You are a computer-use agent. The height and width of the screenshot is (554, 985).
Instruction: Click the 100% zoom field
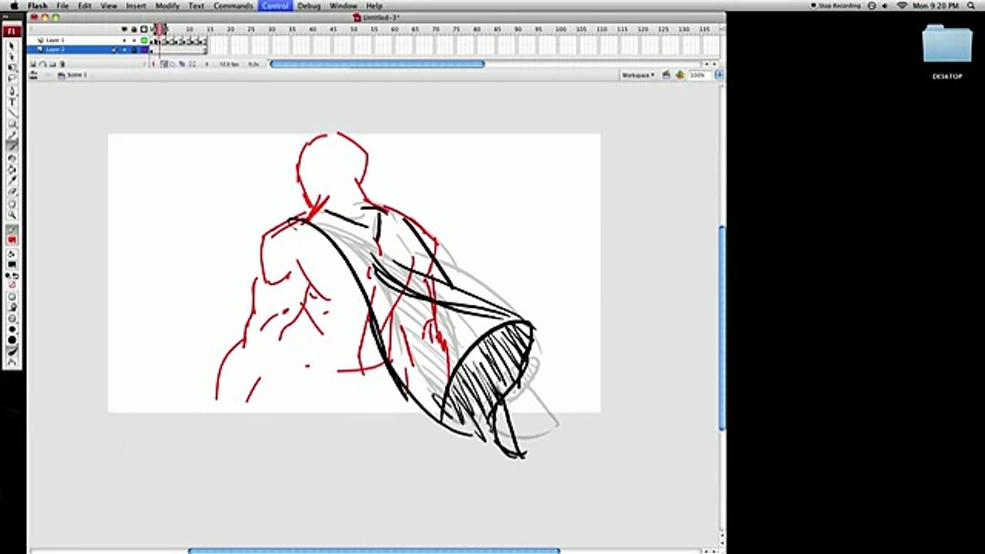point(699,75)
